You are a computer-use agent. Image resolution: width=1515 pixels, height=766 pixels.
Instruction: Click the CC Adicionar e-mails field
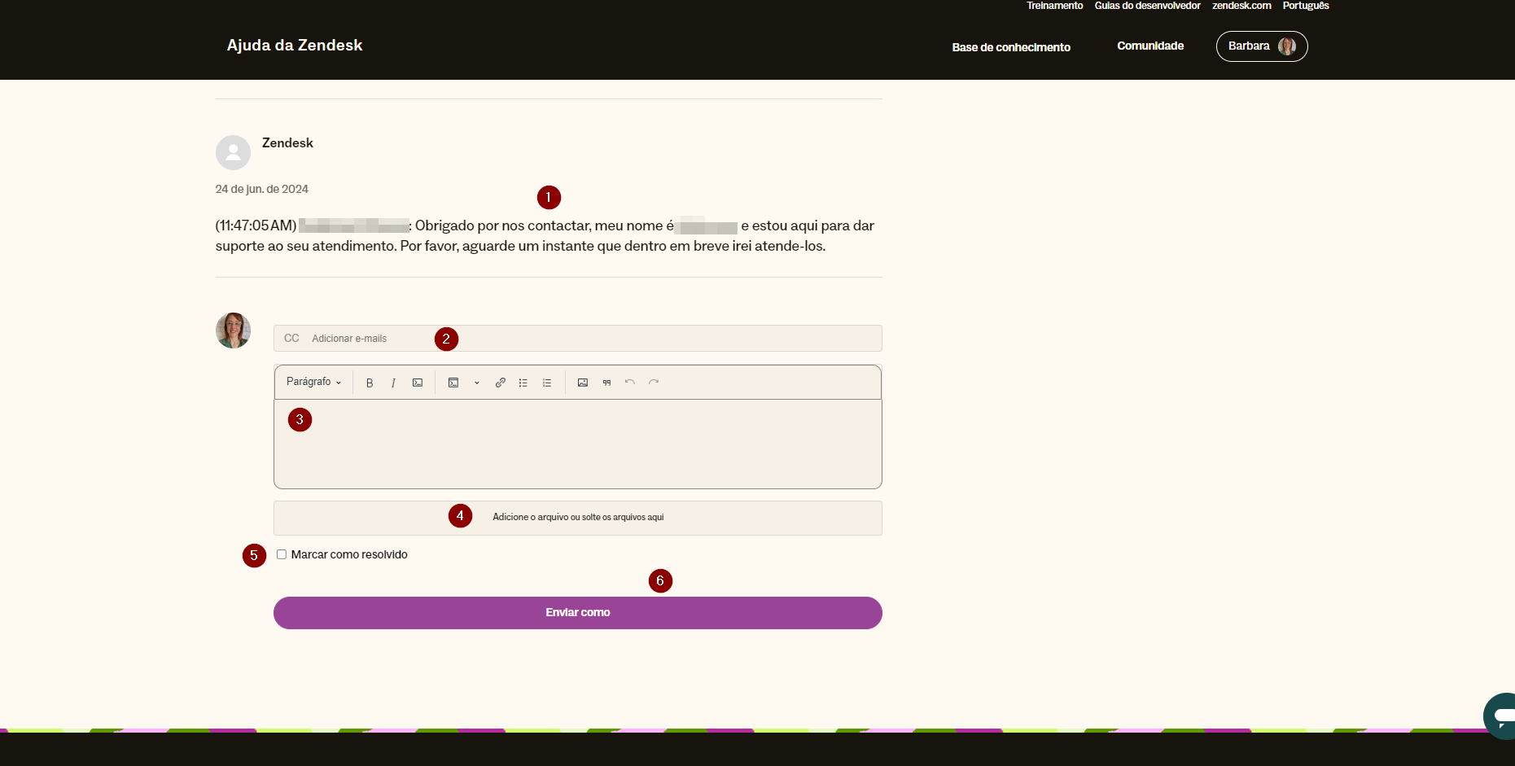click(x=578, y=339)
